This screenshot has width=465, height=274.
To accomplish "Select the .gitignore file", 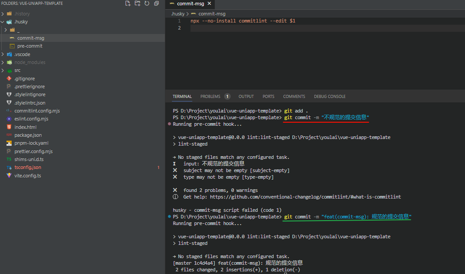I will pos(24,79).
